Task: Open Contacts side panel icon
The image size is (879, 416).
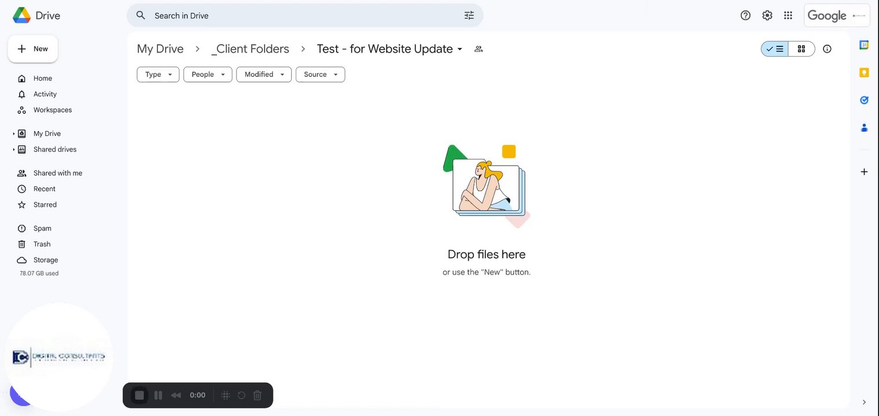Action: [x=864, y=128]
